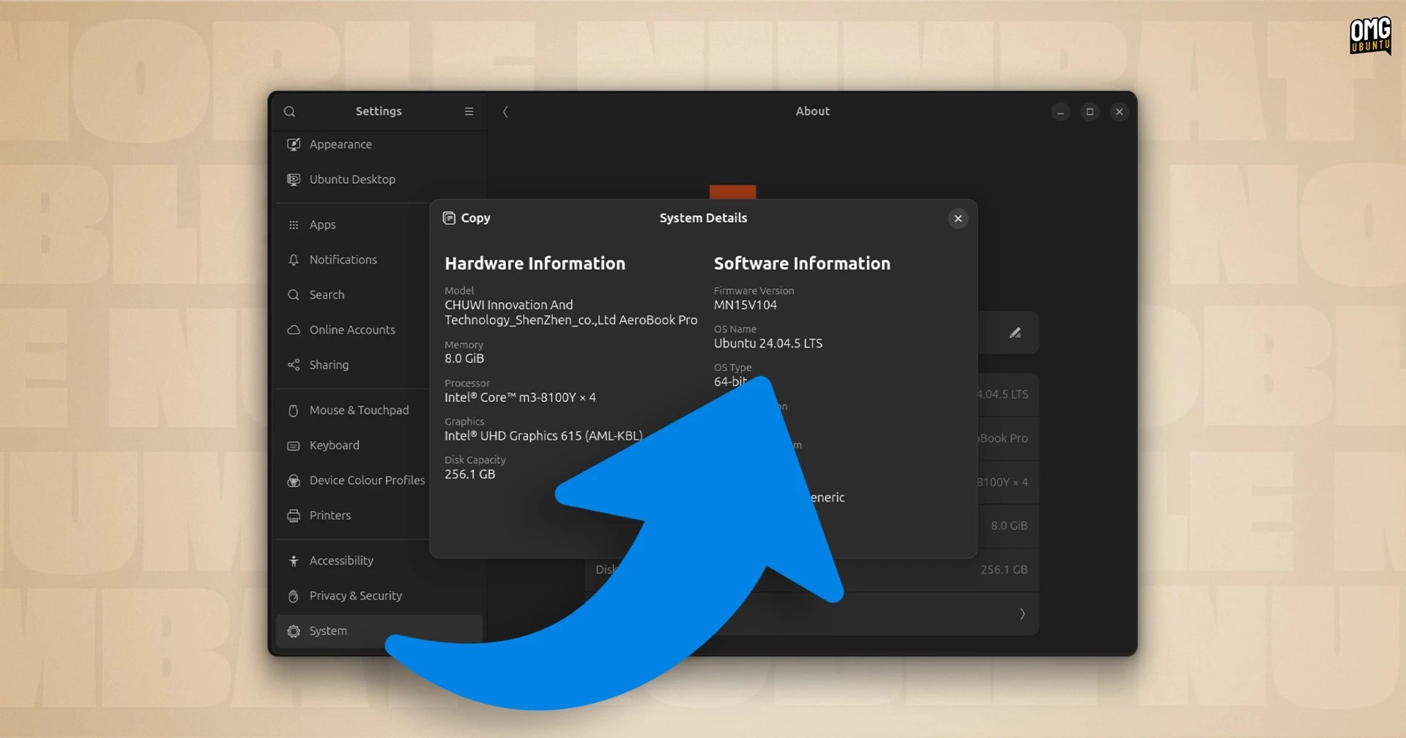
Task: Click the 256.1 GB value in About page
Action: tap(1004, 570)
